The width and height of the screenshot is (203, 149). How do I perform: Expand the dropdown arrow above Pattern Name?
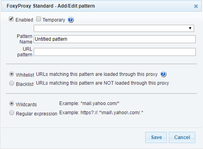[190, 28]
